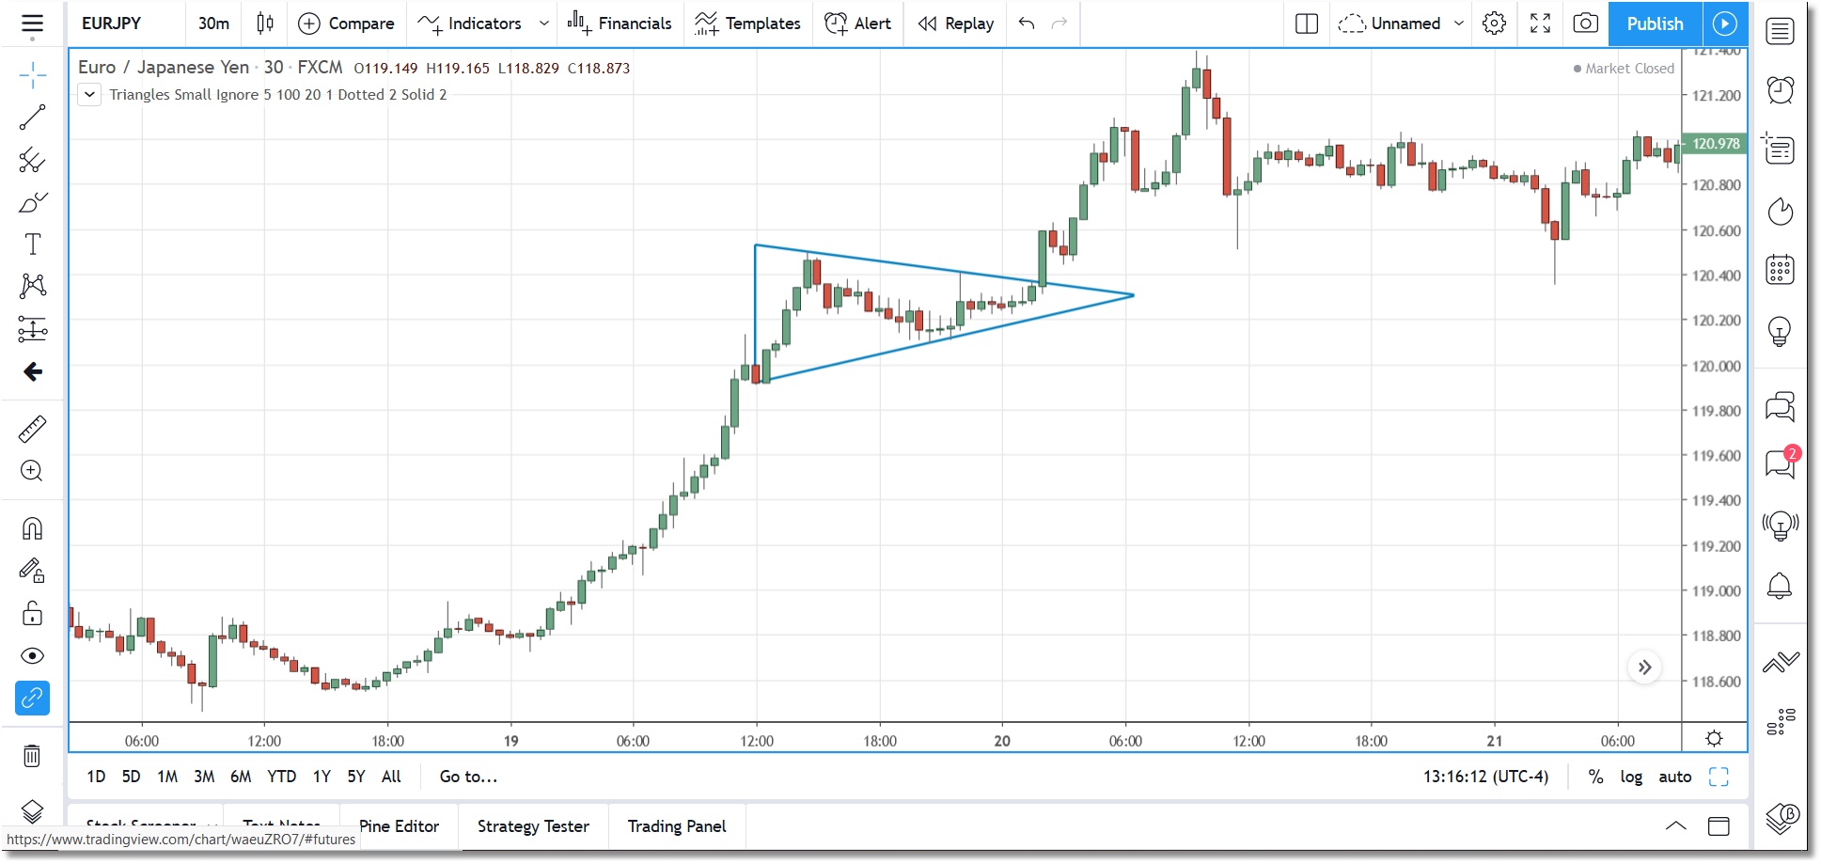Open the timezone 13:16:12 (UTC-4) menu

point(1485,777)
